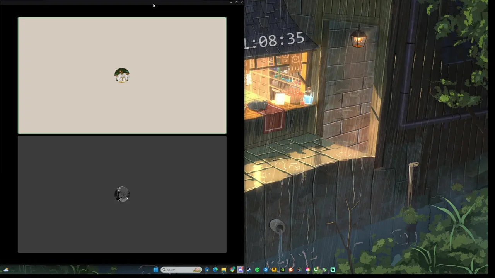Click the bottom caller's greyed avatar

point(122,194)
